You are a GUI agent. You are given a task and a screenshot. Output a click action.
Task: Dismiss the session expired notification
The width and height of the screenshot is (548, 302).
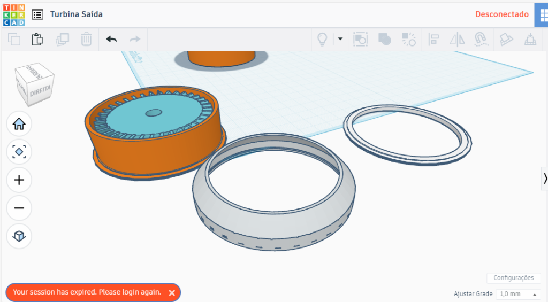[x=172, y=292]
